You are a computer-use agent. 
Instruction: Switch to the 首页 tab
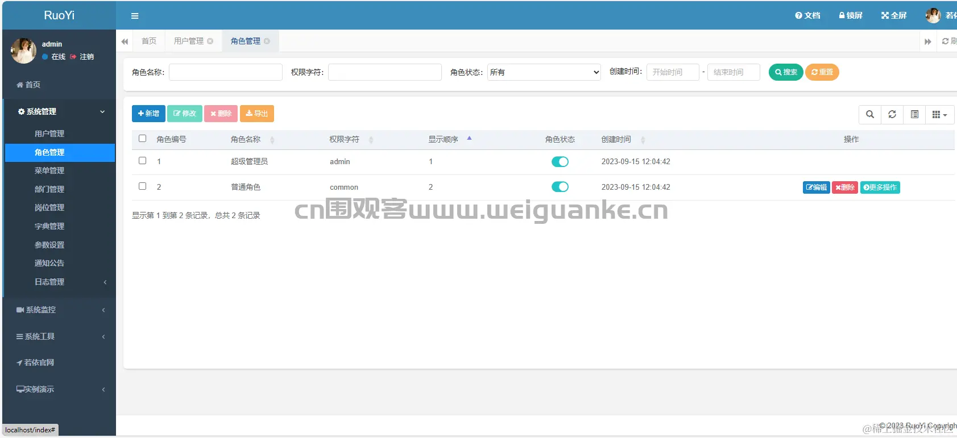point(149,41)
